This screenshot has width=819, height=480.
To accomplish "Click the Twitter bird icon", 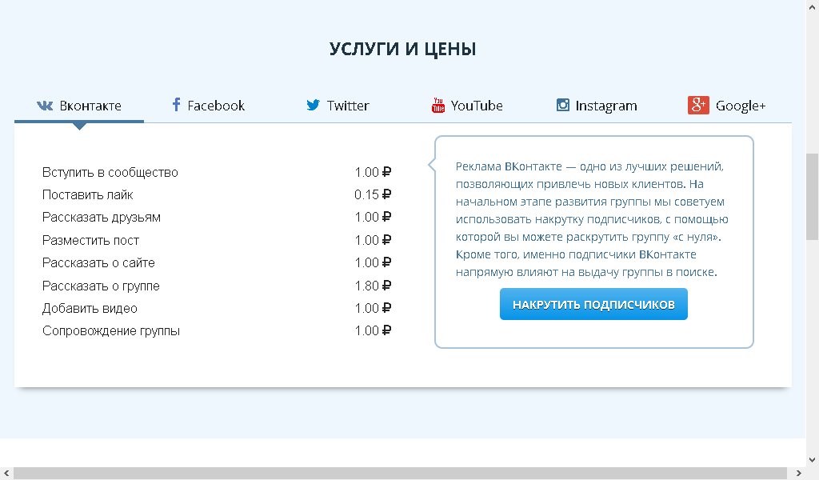I will coord(313,105).
